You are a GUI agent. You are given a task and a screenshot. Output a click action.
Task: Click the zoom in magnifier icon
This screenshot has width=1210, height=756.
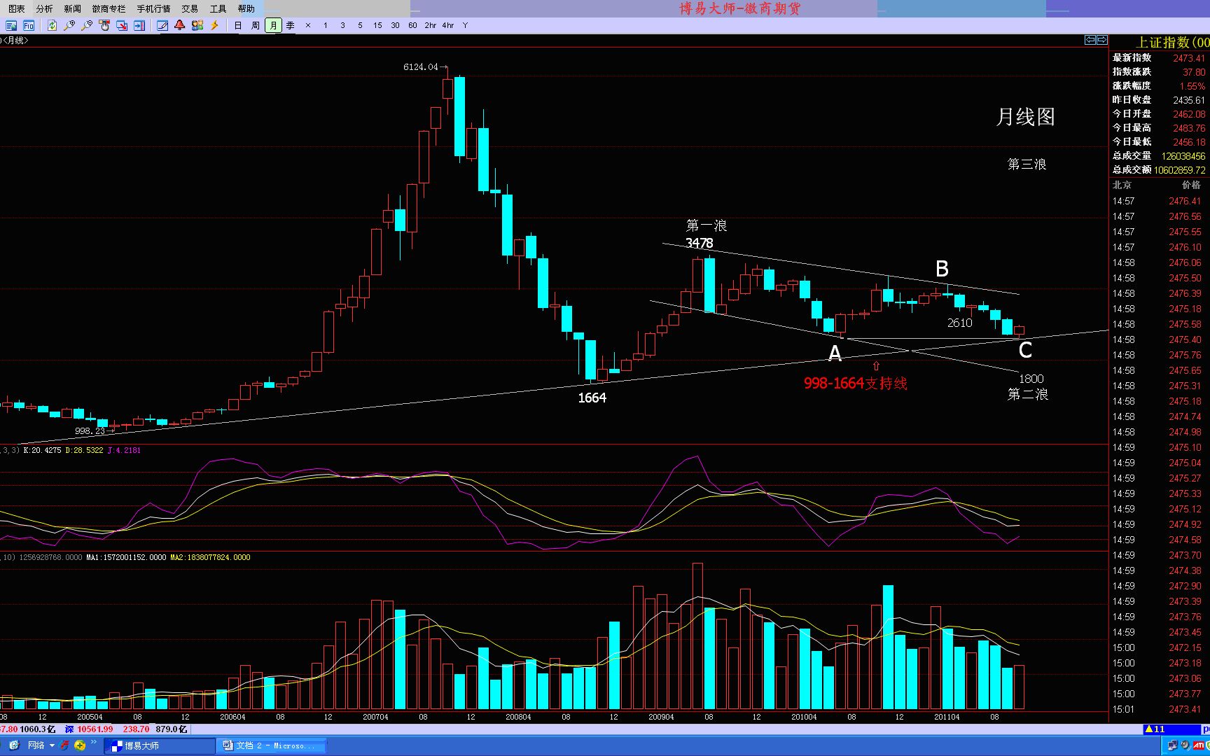point(69,25)
